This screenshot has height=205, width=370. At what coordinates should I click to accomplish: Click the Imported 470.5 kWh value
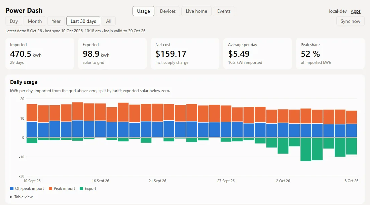pos(26,54)
